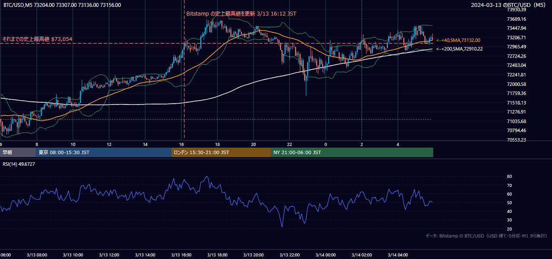Viewport: 552px width, 259px height.
Task: Click hour tick '18' under the price chart
Action: 217,145
